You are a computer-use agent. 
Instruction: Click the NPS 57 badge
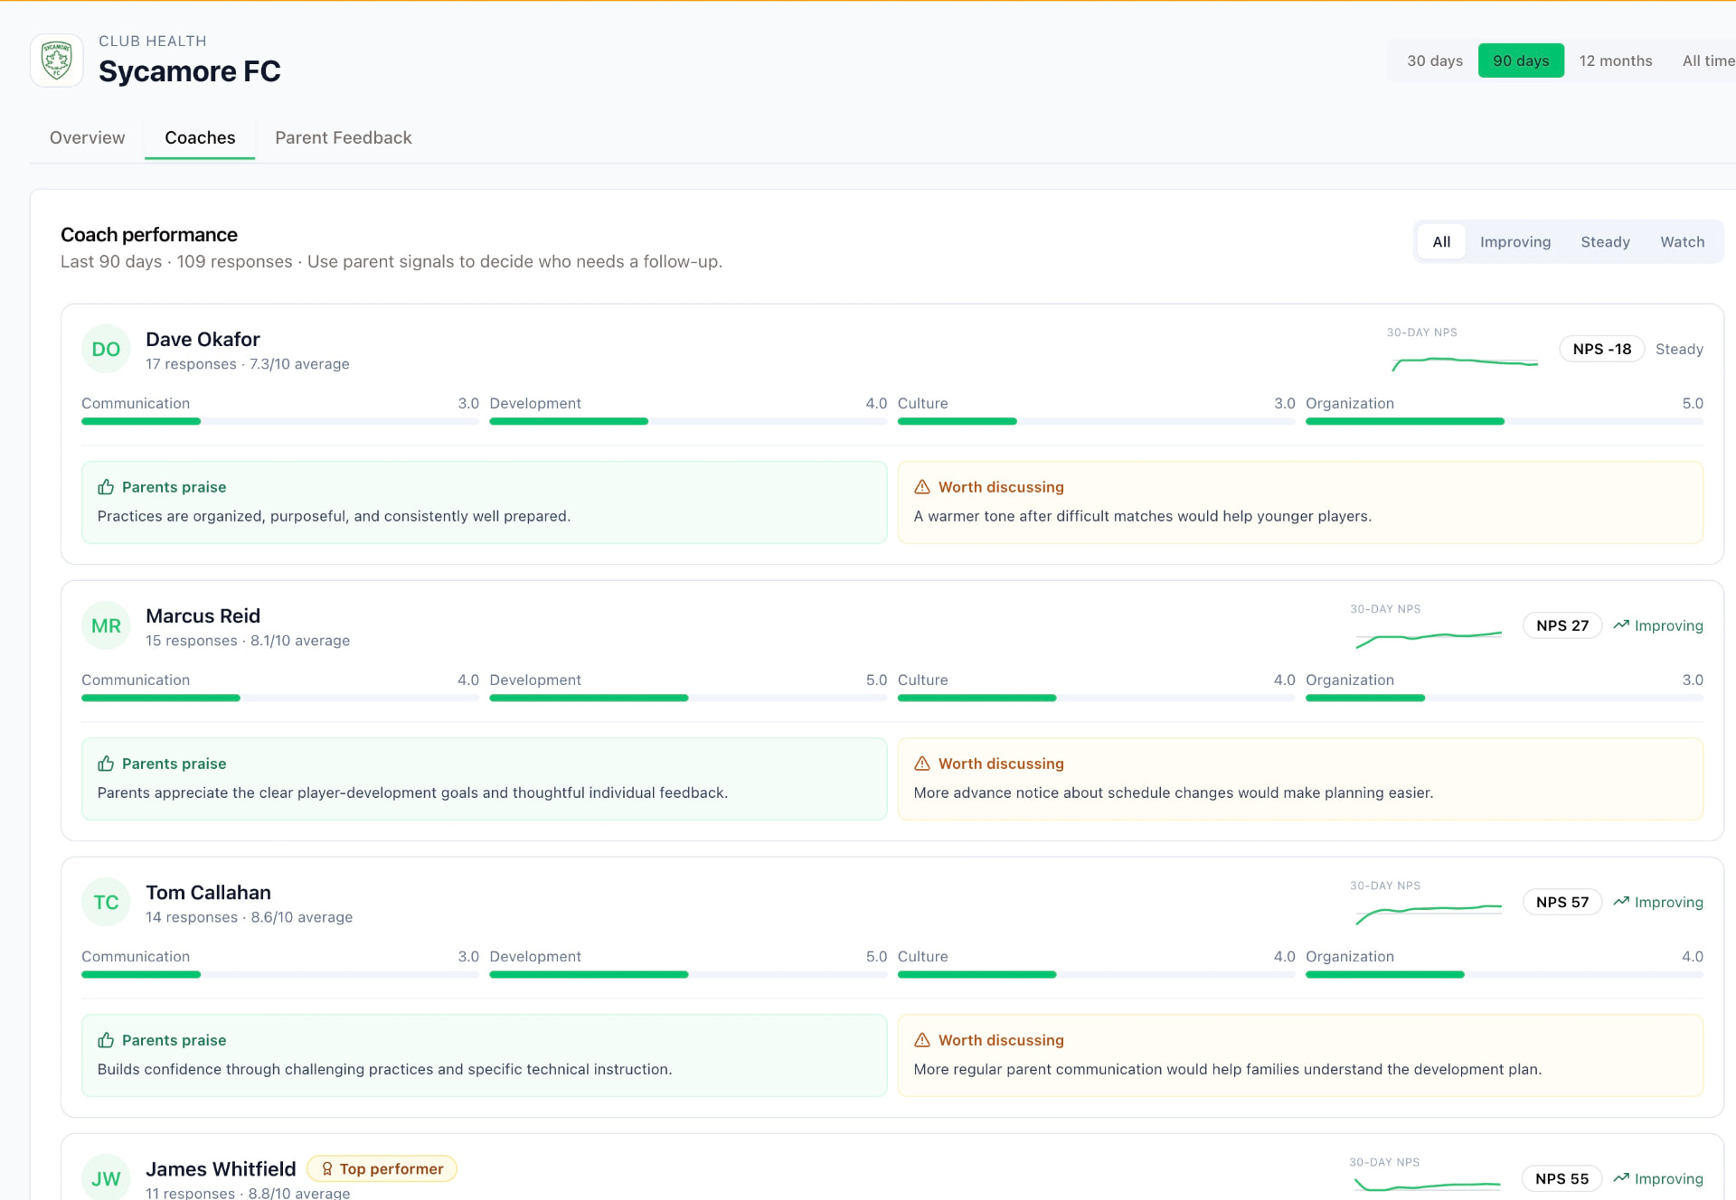click(x=1562, y=902)
